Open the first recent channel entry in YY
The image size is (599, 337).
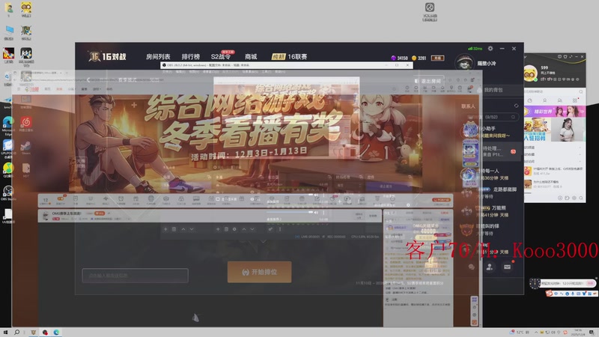[x=554, y=171]
